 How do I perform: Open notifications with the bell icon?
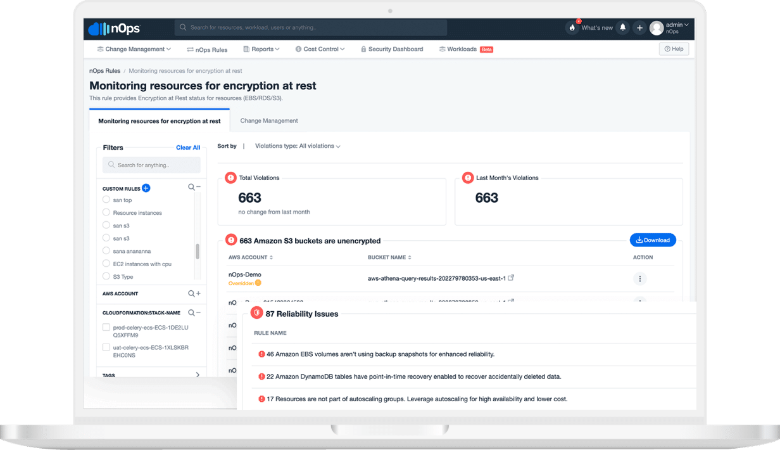(623, 28)
